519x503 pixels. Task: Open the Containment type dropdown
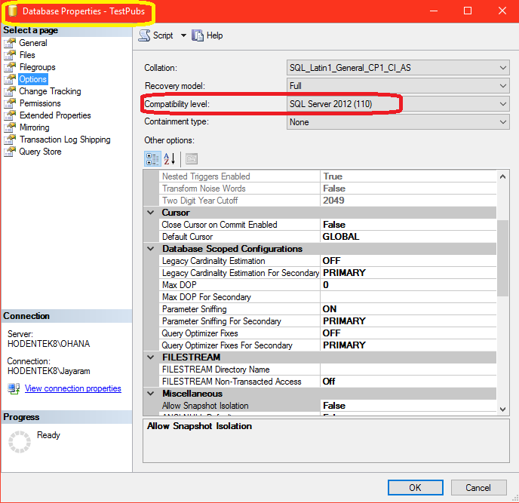click(x=398, y=122)
